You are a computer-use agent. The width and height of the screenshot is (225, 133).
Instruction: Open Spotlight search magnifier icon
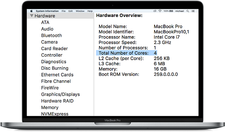pos(188,11)
